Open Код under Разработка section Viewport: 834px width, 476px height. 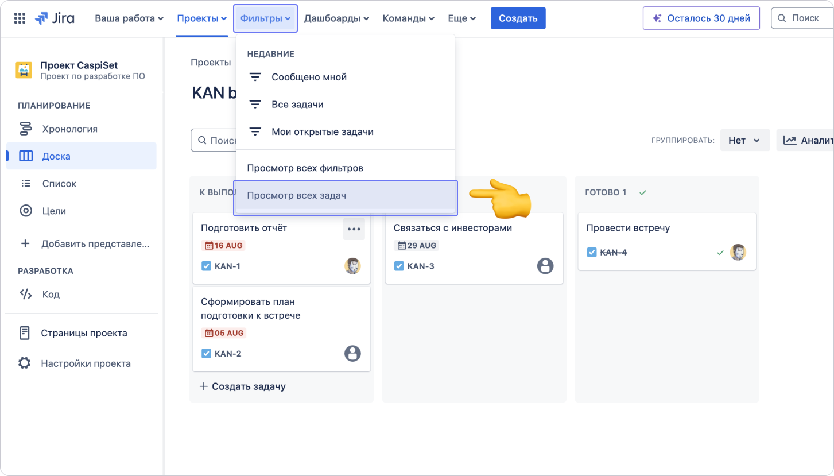point(51,295)
